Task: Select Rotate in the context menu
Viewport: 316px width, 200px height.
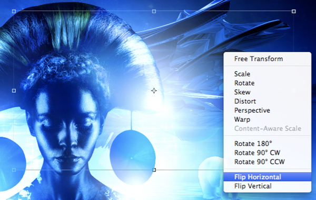Action: point(267,83)
